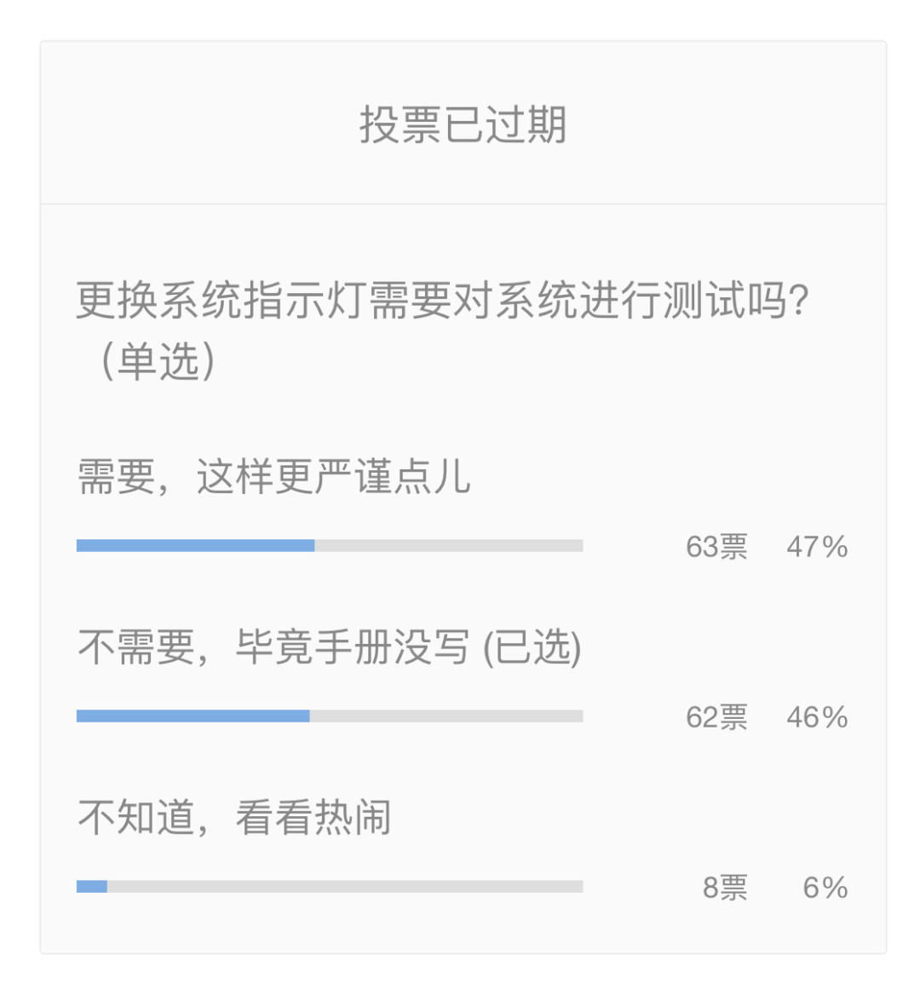Click the gray unfilled part of first bar
Screen dimensions: 920x989
point(448,545)
